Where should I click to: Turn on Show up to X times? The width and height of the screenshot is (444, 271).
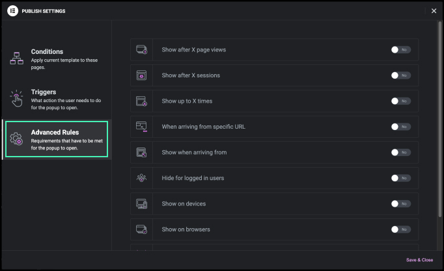pyautogui.click(x=400, y=101)
